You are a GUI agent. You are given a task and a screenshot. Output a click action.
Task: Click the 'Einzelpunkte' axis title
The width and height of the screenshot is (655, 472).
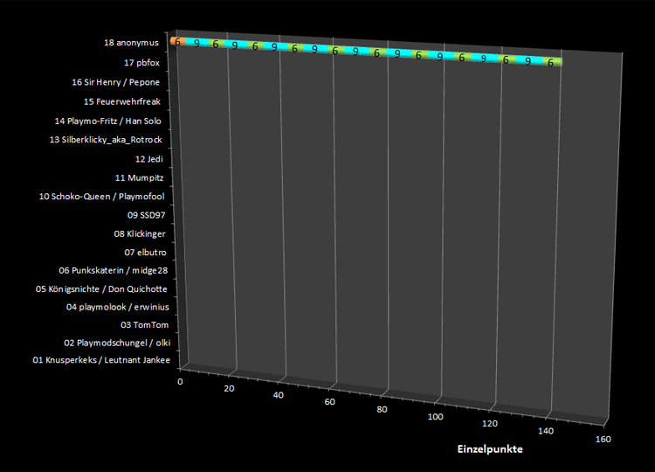(488, 449)
